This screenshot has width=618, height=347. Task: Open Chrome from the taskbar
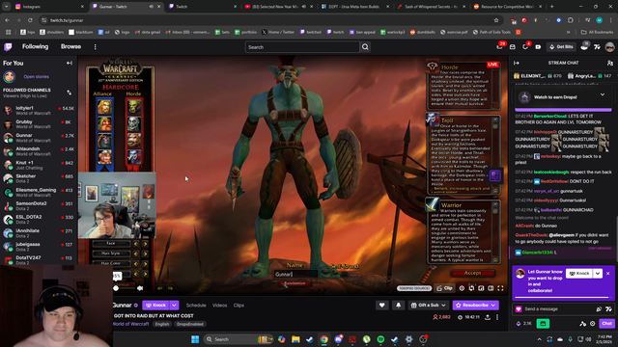tap(324, 339)
